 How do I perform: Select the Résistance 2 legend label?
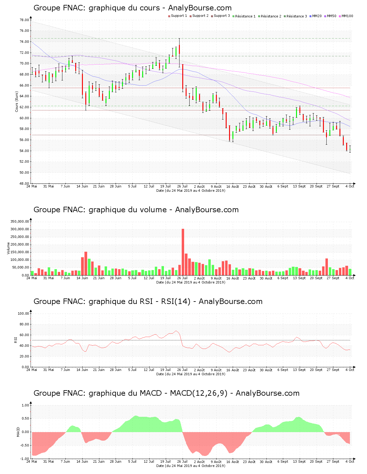pos(271,16)
